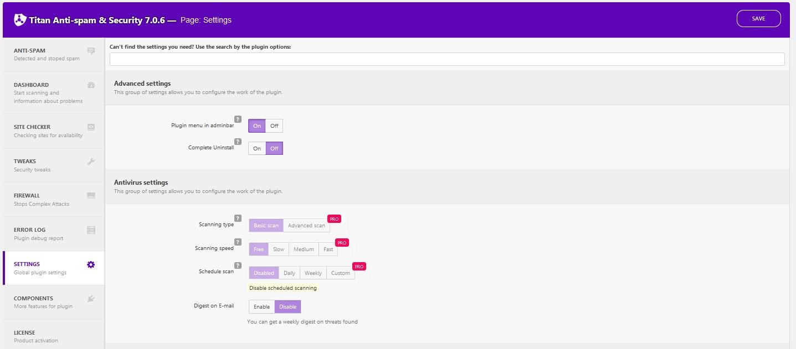
Task: Select Basic scan type
Action: tap(266, 226)
